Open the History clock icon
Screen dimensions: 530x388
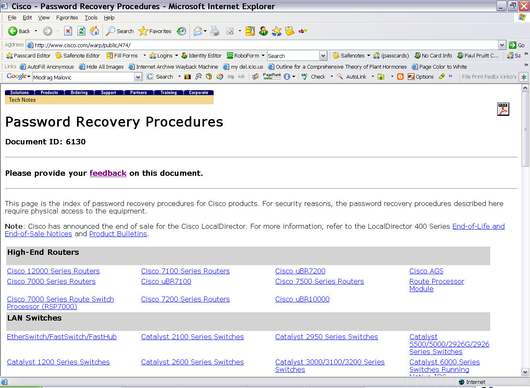click(181, 31)
